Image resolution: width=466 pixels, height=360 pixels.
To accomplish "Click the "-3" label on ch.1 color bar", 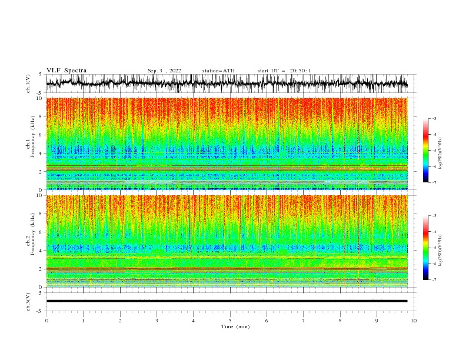I will pos(434,118).
